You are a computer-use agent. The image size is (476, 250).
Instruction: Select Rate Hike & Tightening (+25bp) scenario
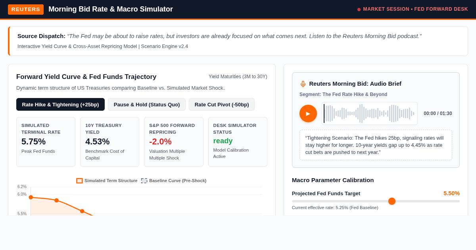pos(60,104)
